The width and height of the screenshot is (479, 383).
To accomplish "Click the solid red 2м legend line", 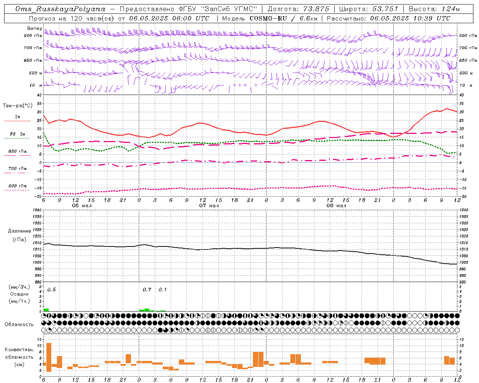I will click(x=17, y=121).
